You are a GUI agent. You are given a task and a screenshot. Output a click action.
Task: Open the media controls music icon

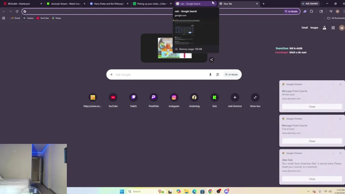tap(331, 11)
